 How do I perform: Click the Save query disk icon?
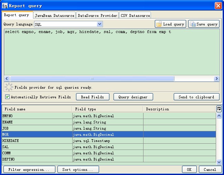[x=193, y=24]
